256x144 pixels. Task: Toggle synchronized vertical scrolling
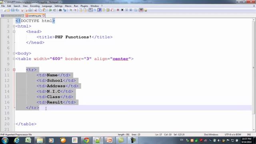point(81,10)
